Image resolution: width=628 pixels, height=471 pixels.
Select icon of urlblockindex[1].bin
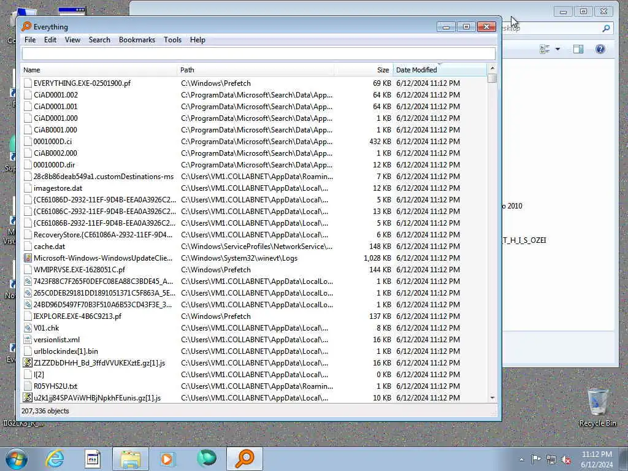click(28, 351)
